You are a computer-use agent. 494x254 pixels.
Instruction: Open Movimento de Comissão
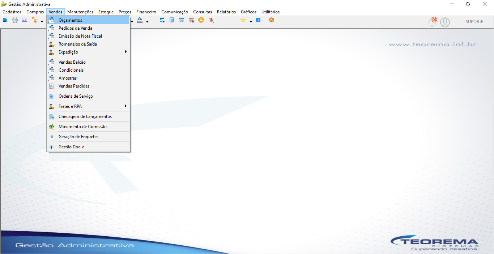(88, 127)
